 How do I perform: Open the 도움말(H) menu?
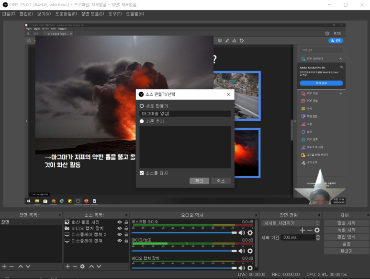coord(135,14)
